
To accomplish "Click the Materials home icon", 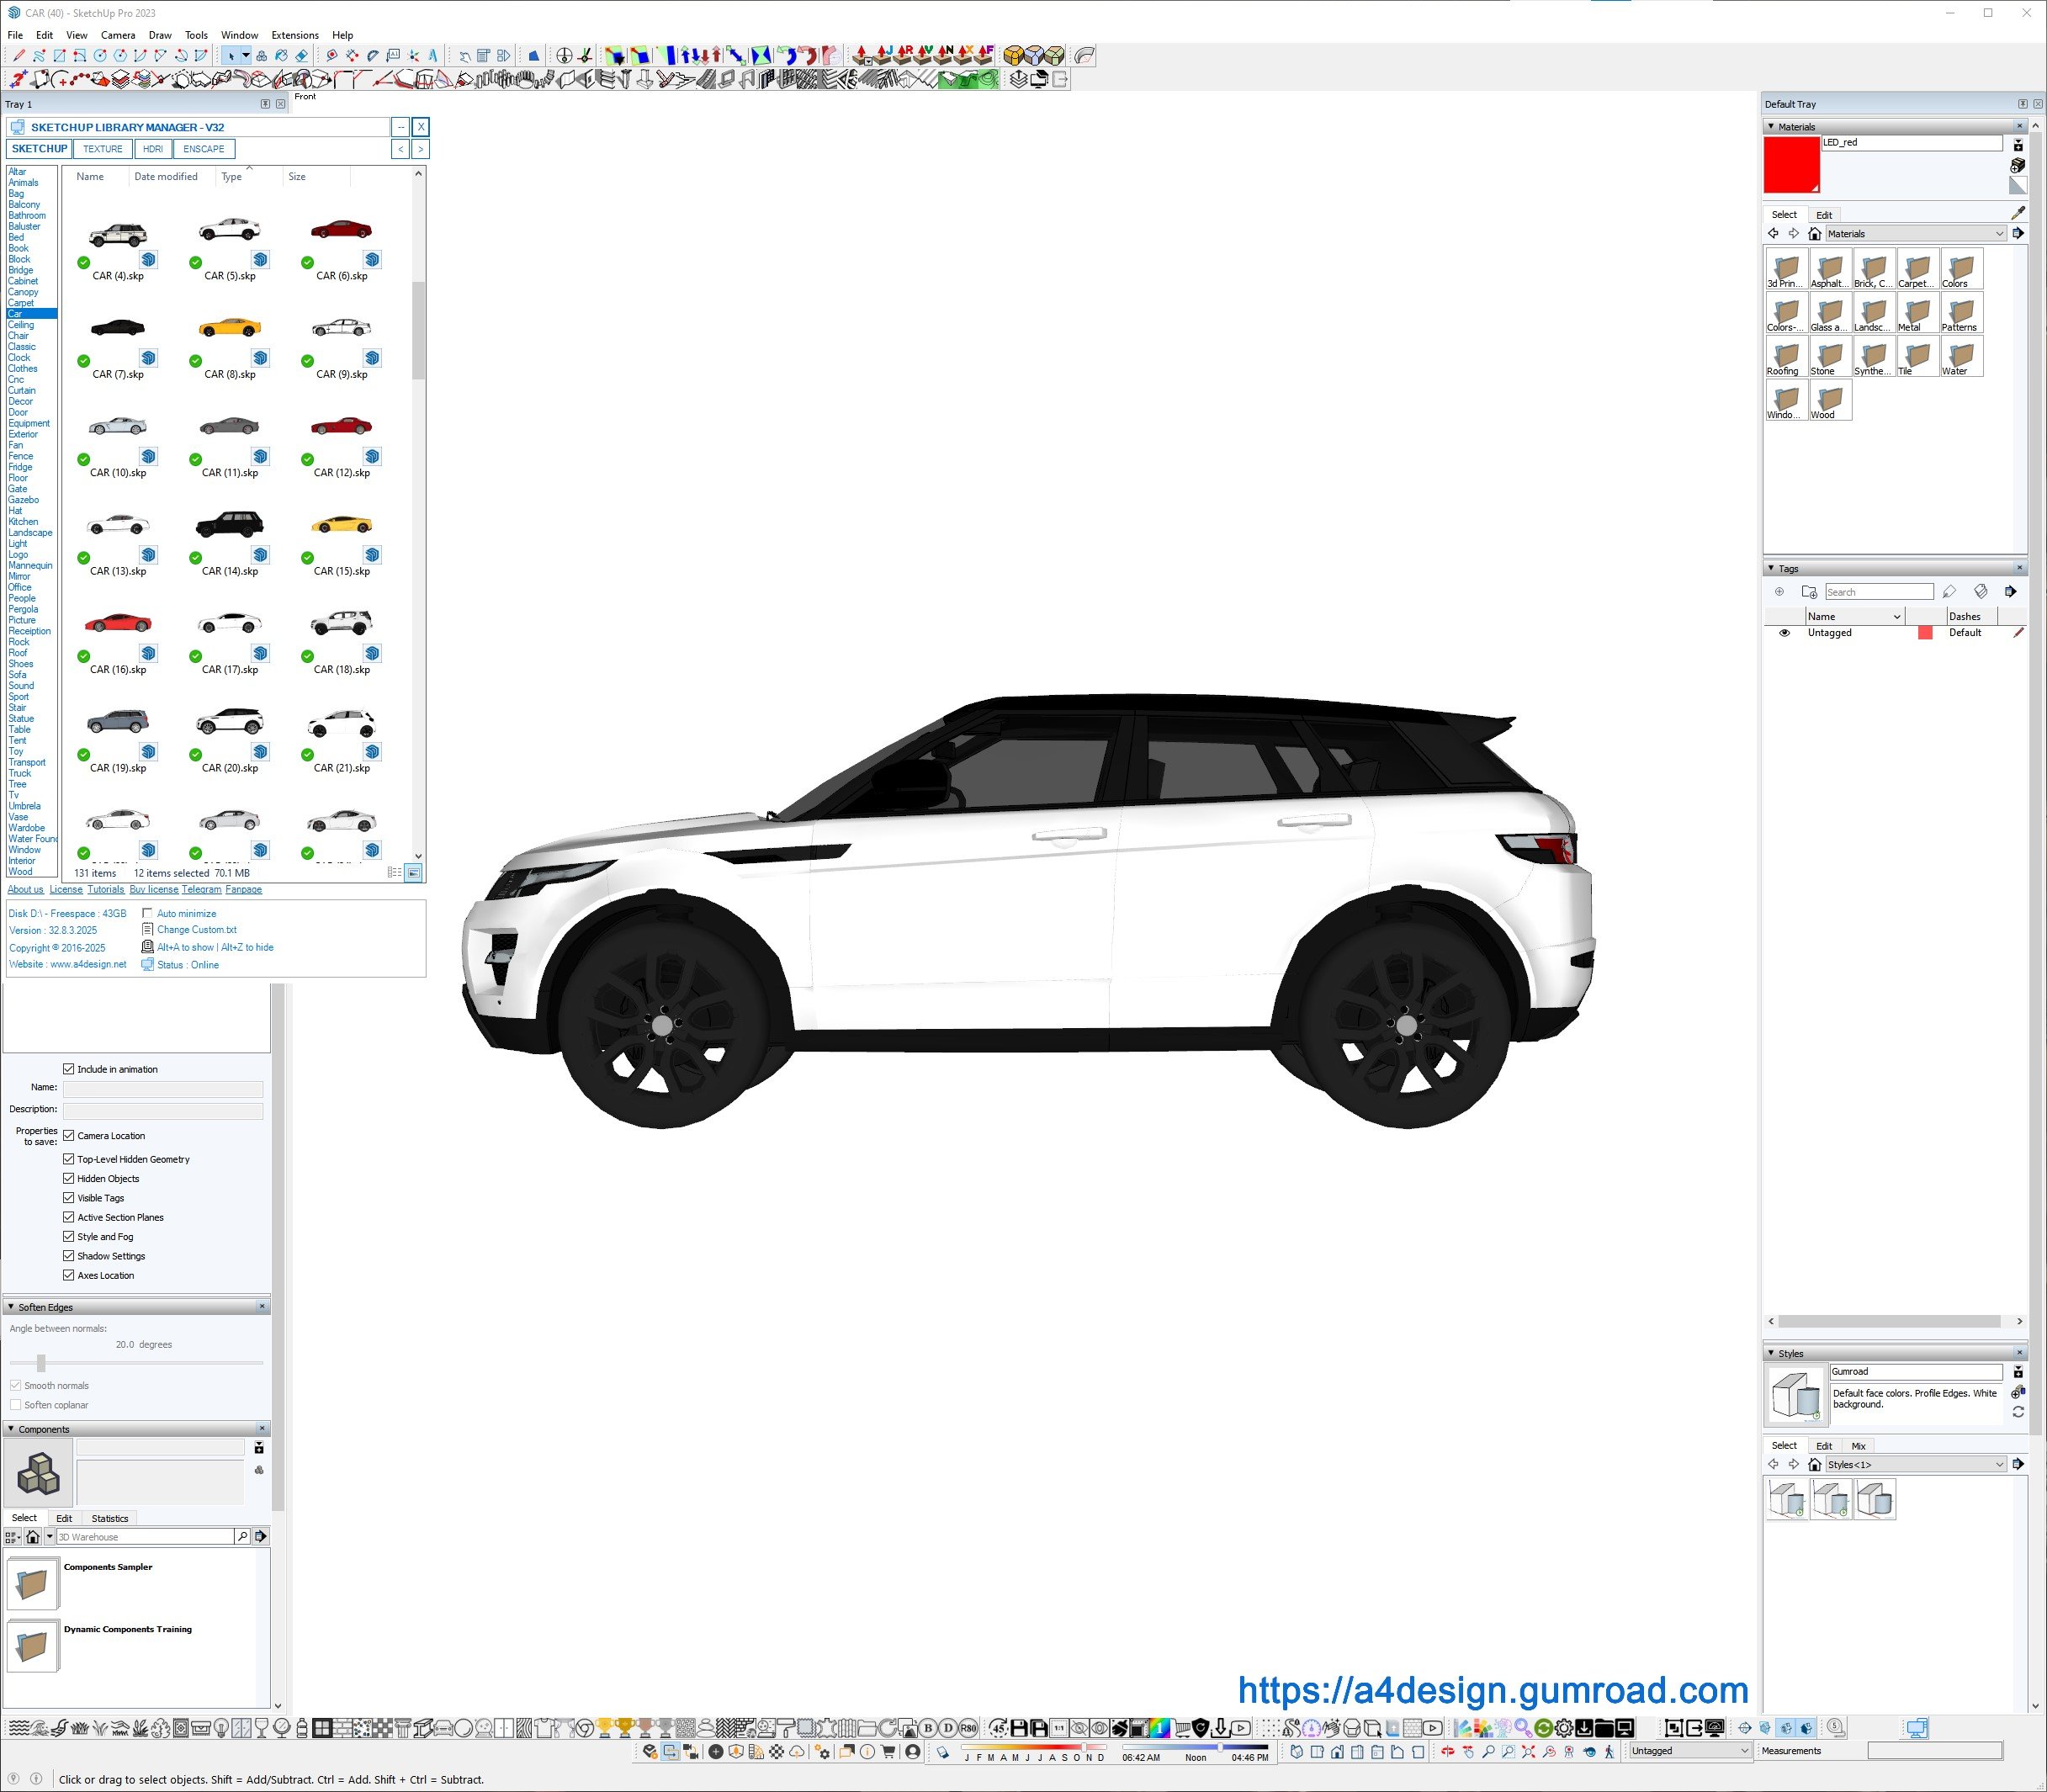I will coord(1814,234).
